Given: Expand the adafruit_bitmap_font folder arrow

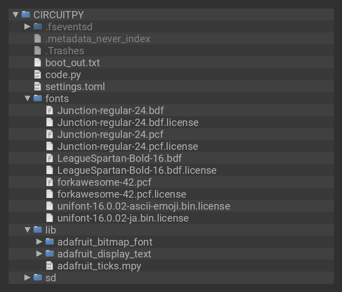Looking at the screenshot, I should [x=39, y=242].
